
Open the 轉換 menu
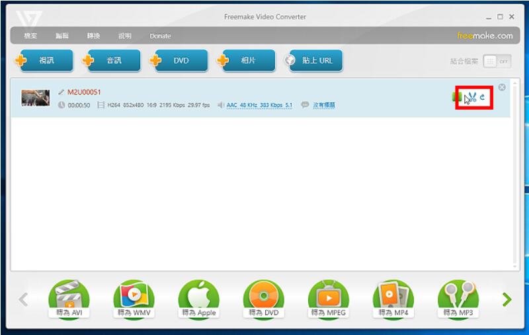pos(93,36)
